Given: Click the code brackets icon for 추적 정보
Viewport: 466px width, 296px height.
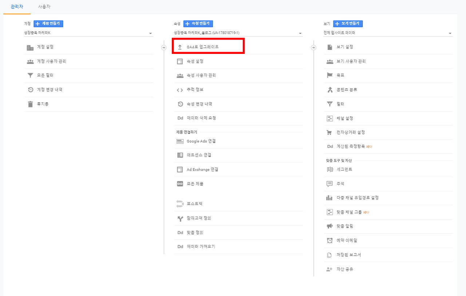Looking at the screenshot, I should tap(180, 90).
